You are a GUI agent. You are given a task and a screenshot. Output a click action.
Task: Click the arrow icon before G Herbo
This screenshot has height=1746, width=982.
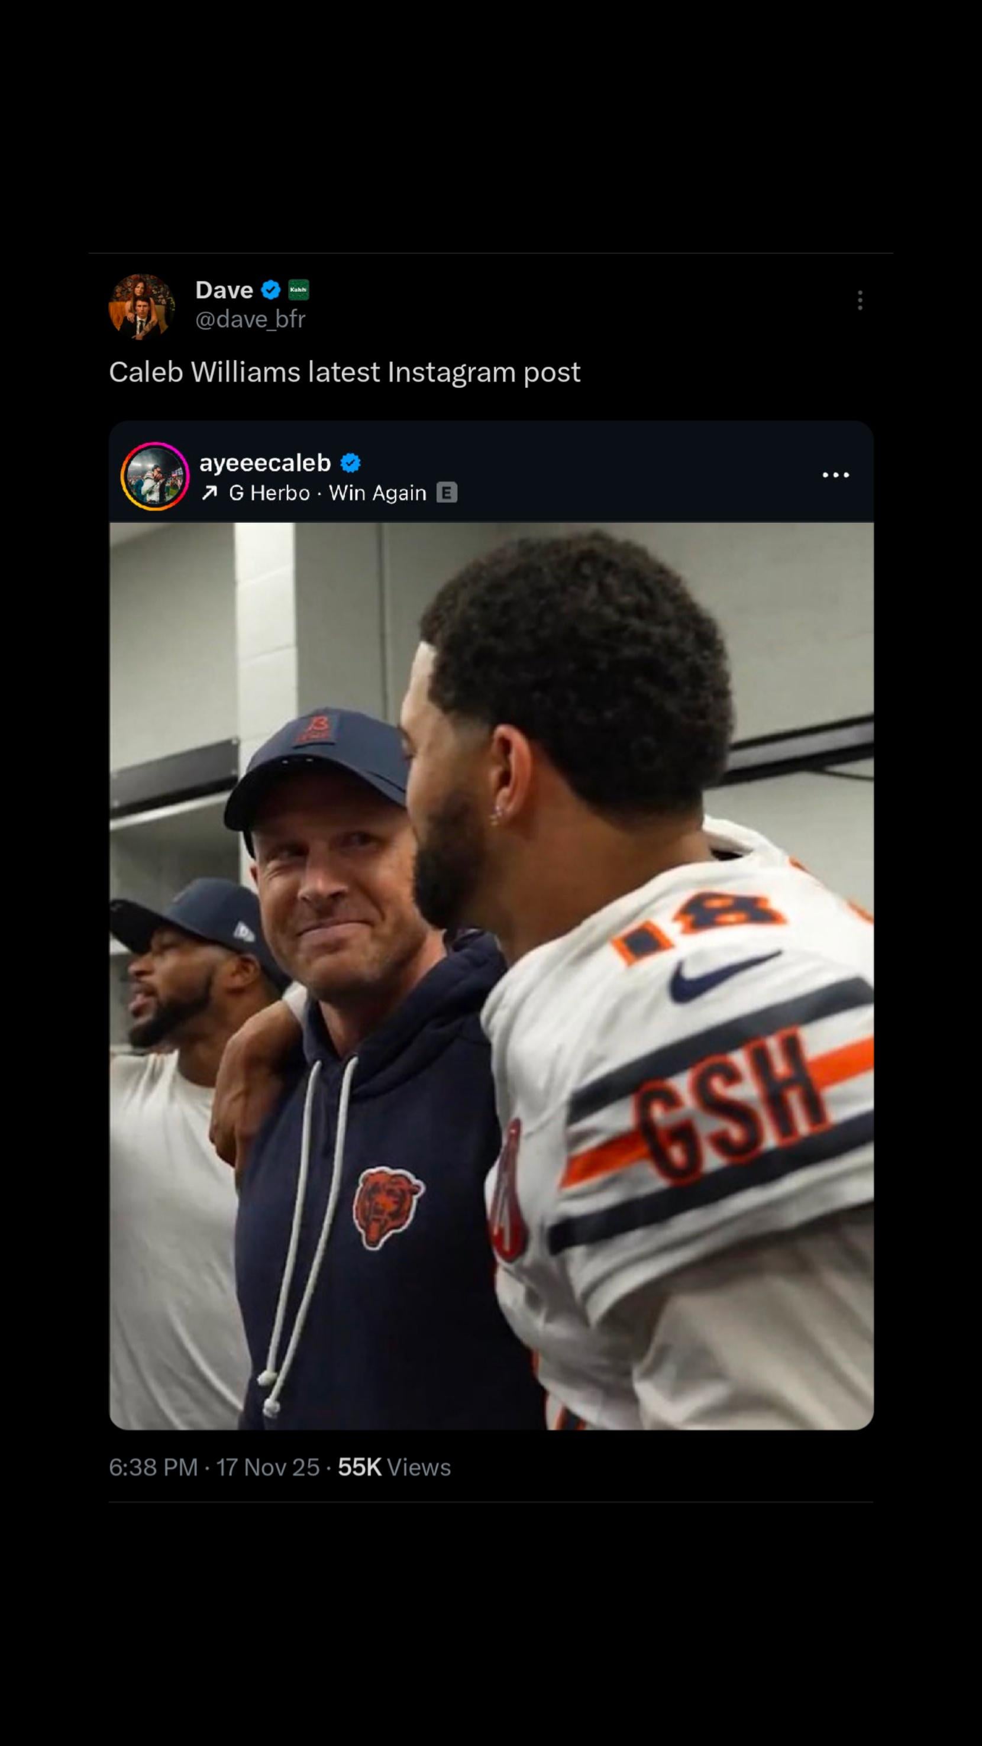tap(209, 493)
